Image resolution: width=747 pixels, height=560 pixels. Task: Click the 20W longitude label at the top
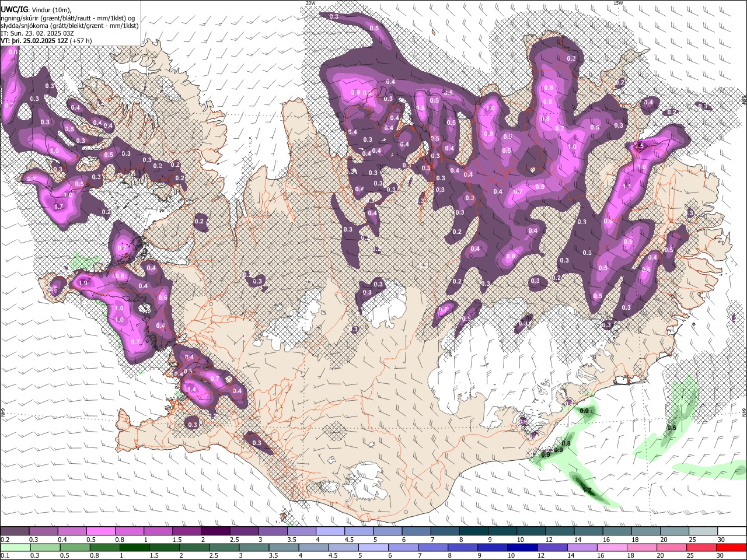tap(310, 3)
